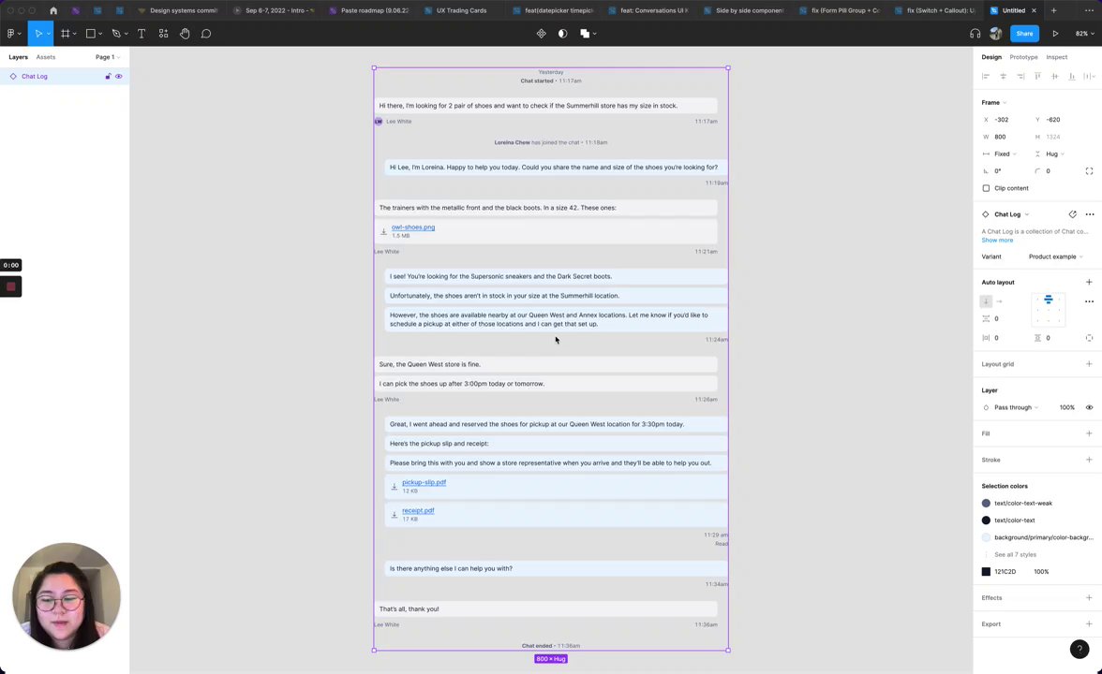Open Pass through blend mode dropdown
The image size is (1102, 674).
(x=1016, y=407)
